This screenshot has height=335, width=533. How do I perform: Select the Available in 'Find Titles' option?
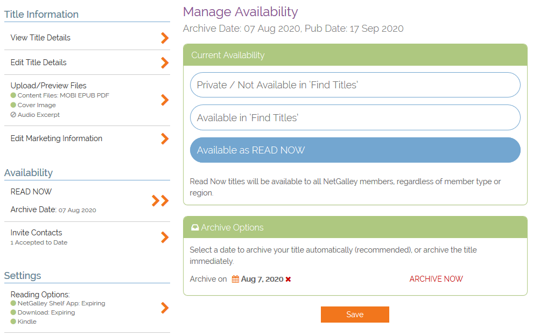click(355, 117)
